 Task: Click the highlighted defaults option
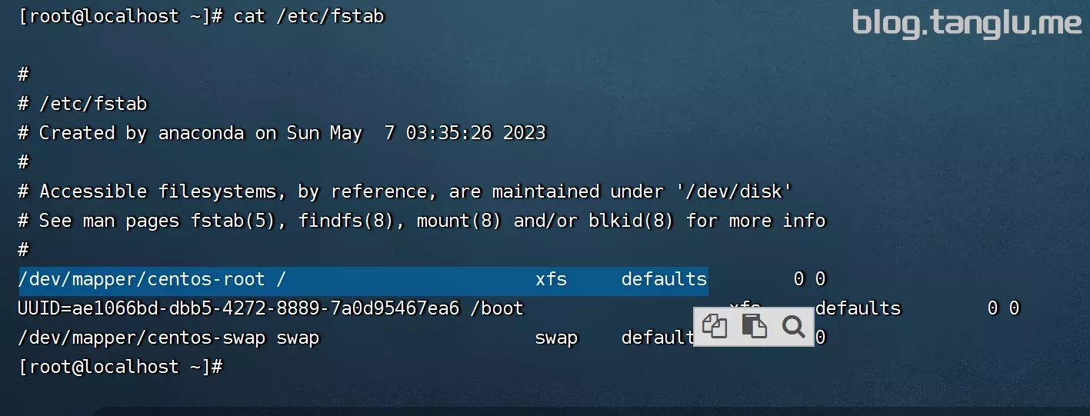pyautogui.click(x=664, y=279)
